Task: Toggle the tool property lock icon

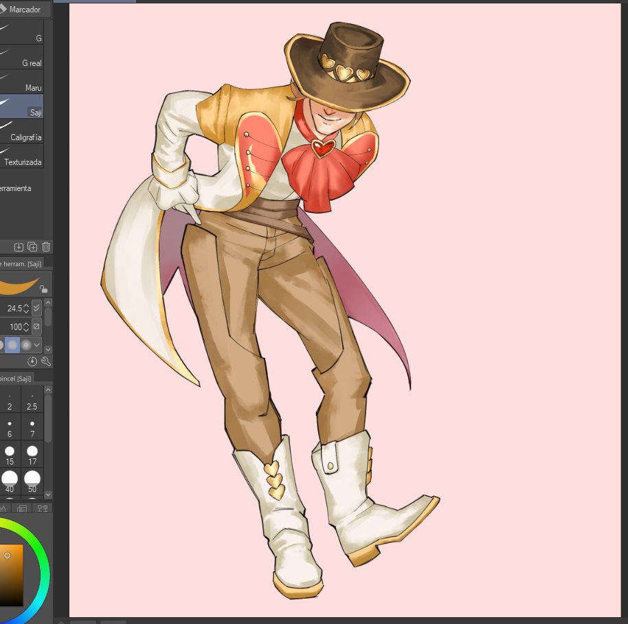Action: [44, 289]
